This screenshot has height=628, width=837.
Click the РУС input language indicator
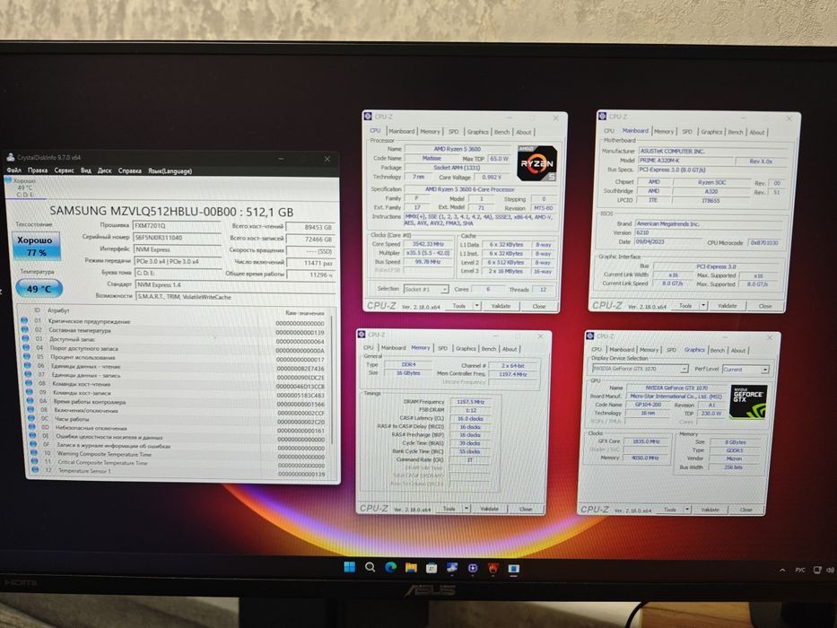(799, 570)
